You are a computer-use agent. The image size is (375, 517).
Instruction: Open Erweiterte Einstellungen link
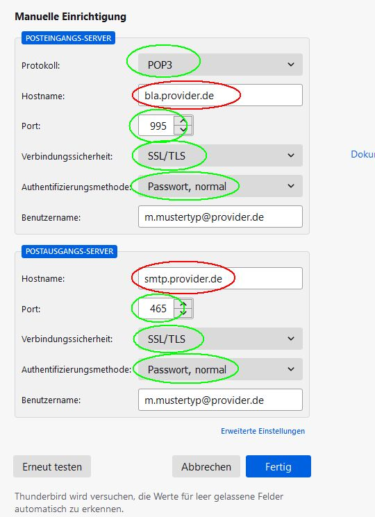pos(263,431)
